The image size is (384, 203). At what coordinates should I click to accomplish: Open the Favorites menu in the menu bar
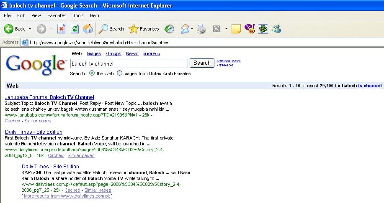click(57, 15)
